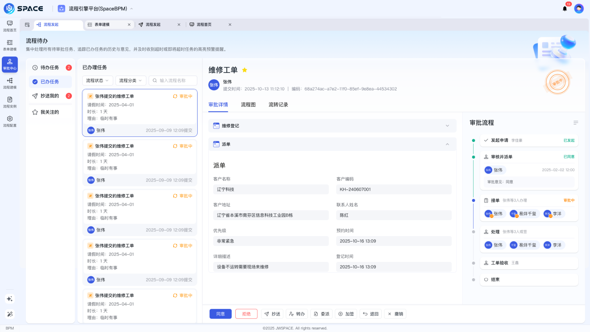
Task: Click the 拒绝 reject button
Action: [x=246, y=314]
